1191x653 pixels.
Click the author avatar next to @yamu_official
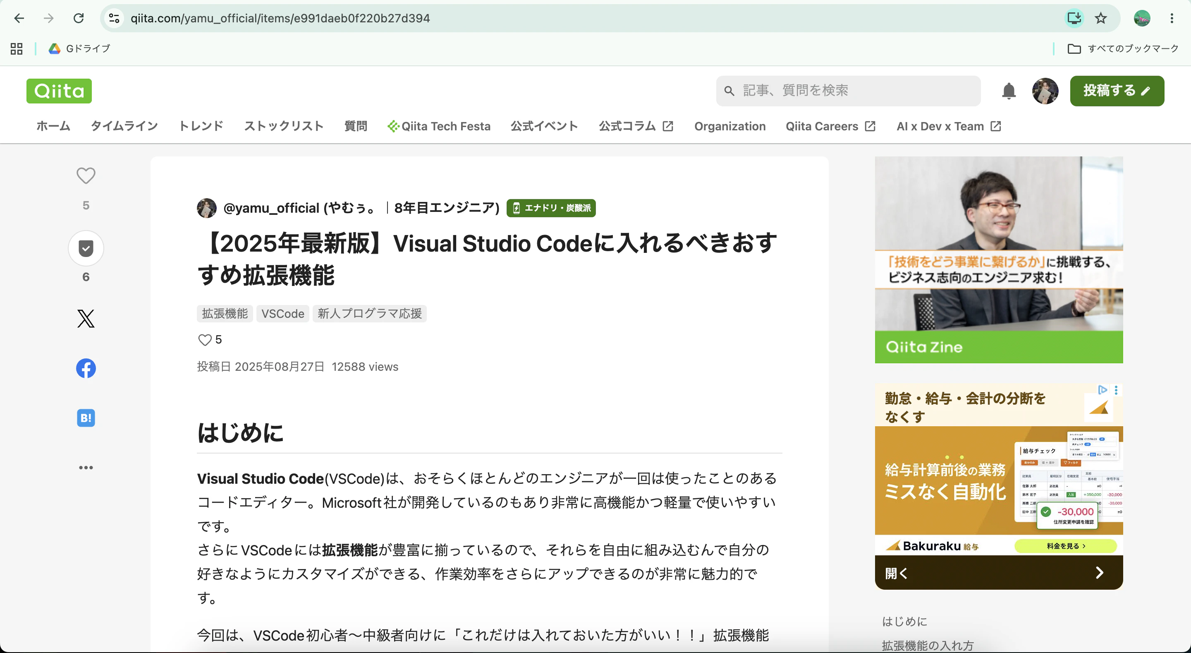(207, 208)
